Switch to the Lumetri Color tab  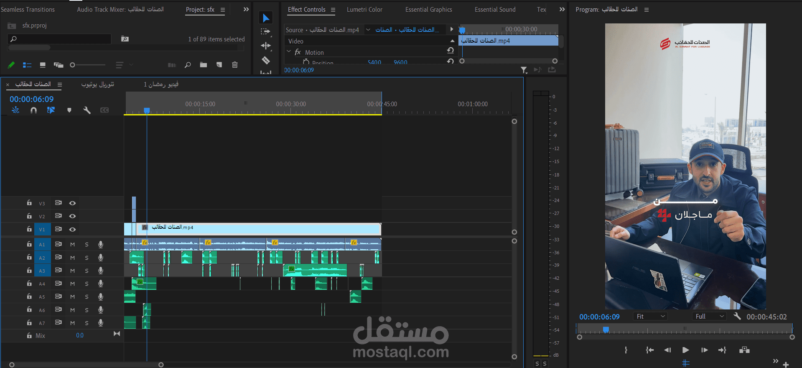pyautogui.click(x=364, y=10)
